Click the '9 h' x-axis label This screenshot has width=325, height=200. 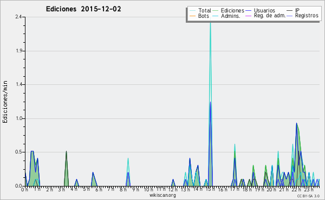tap(135, 189)
